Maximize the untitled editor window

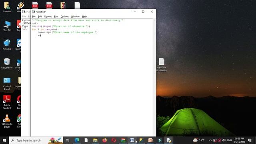143,12
